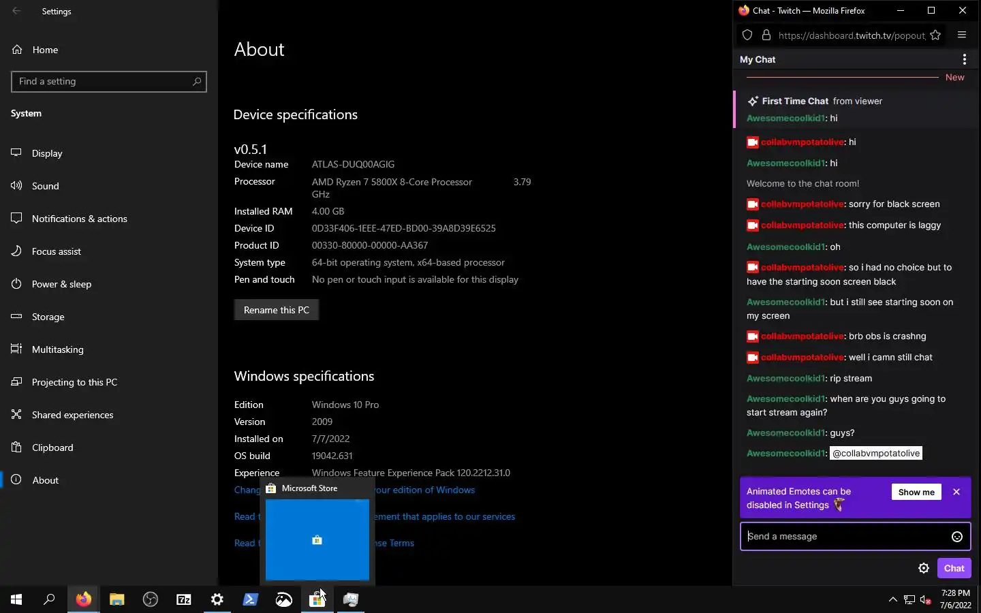981x613 pixels.
Task: Open the Firefox hamburger menu
Action: 962,35
